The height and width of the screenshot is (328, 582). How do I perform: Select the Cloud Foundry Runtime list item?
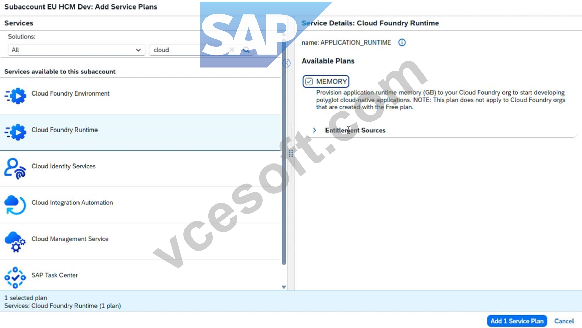[x=140, y=132]
